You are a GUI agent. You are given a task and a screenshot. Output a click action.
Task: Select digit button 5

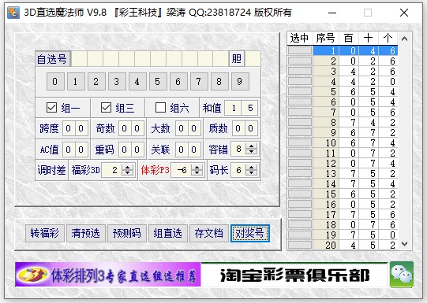158,81
